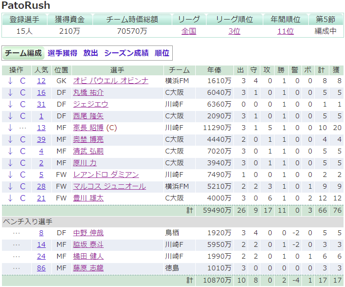
Task: Click the down arrow for 奥埜 博亮
Action: [x=10, y=139]
